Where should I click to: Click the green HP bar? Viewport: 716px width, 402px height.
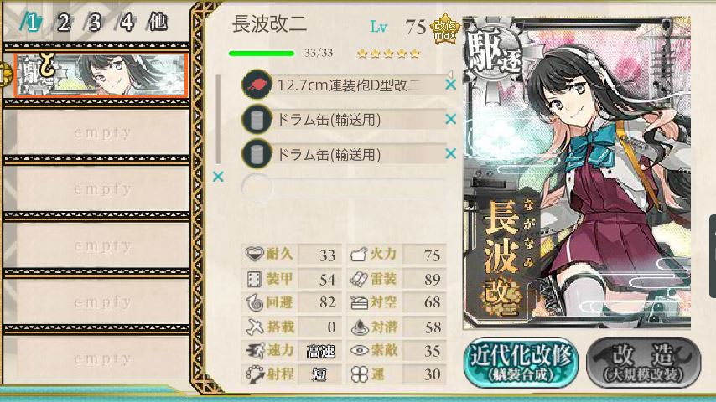(x=262, y=54)
